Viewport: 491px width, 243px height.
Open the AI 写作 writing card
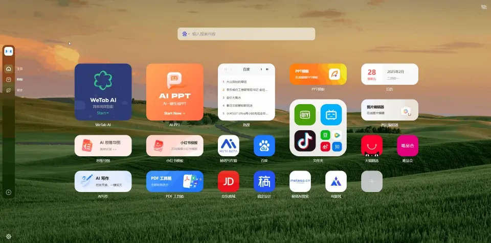click(x=103, y=181)
